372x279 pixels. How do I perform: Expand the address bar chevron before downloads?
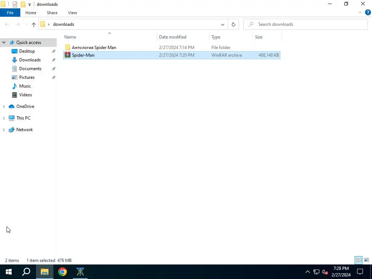(x=49, y=24)
